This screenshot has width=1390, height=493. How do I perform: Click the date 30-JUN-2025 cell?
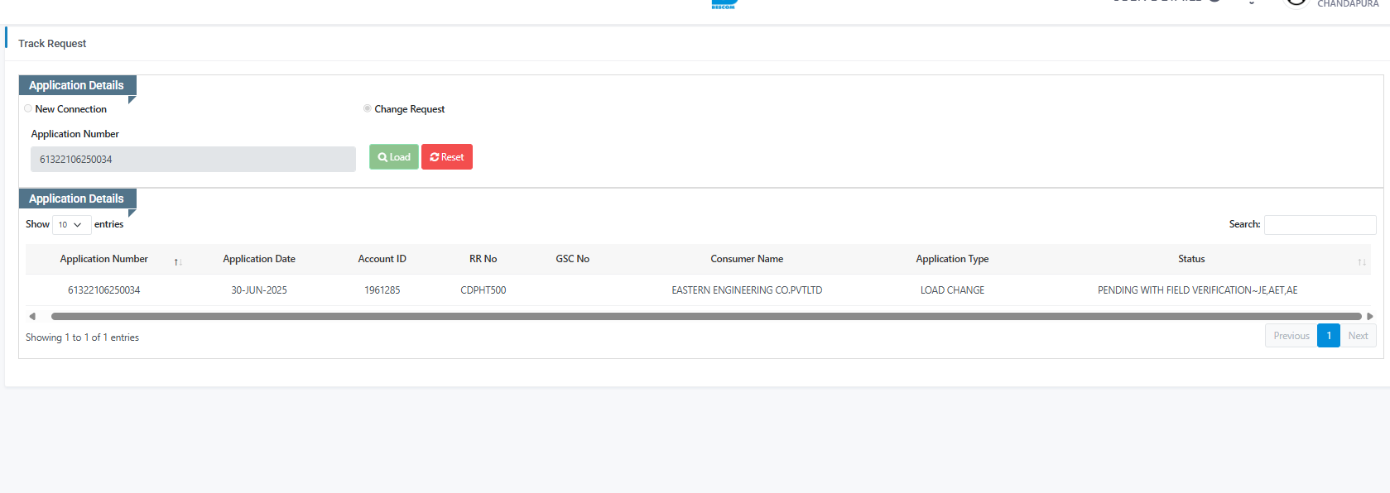pos(259,290)
